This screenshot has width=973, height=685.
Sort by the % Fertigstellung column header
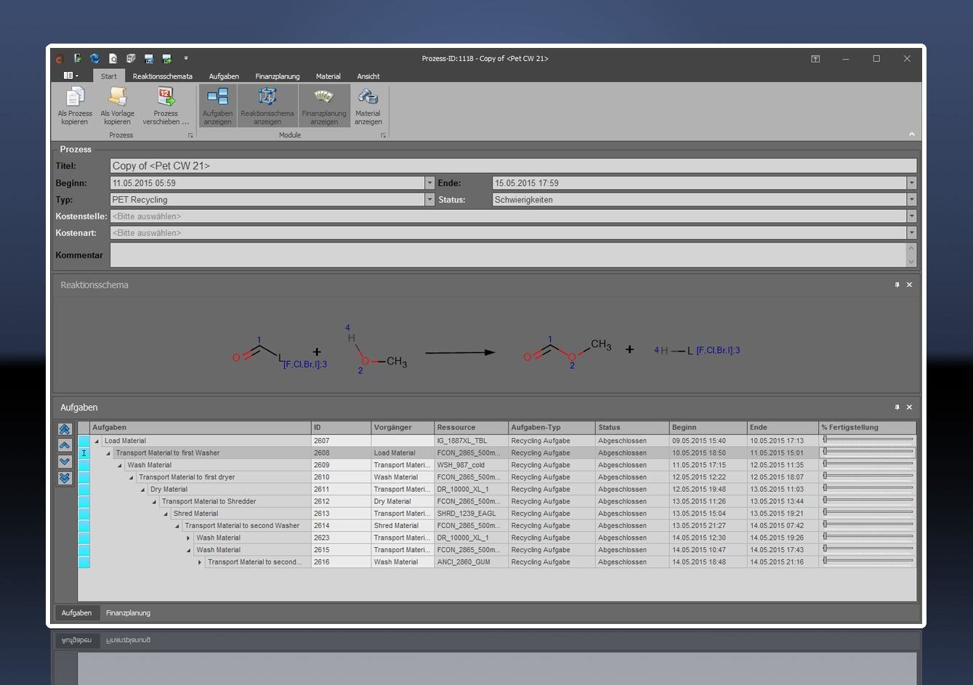coord(867,428)
